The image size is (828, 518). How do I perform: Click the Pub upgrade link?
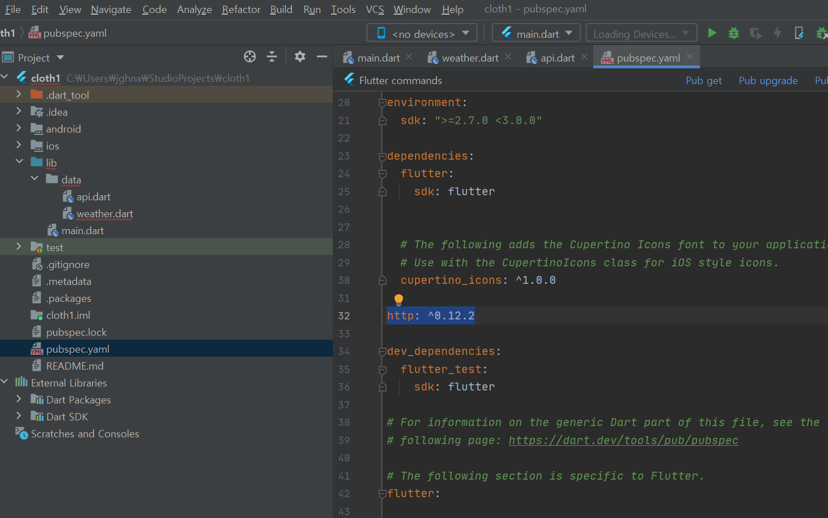(768, 81)
